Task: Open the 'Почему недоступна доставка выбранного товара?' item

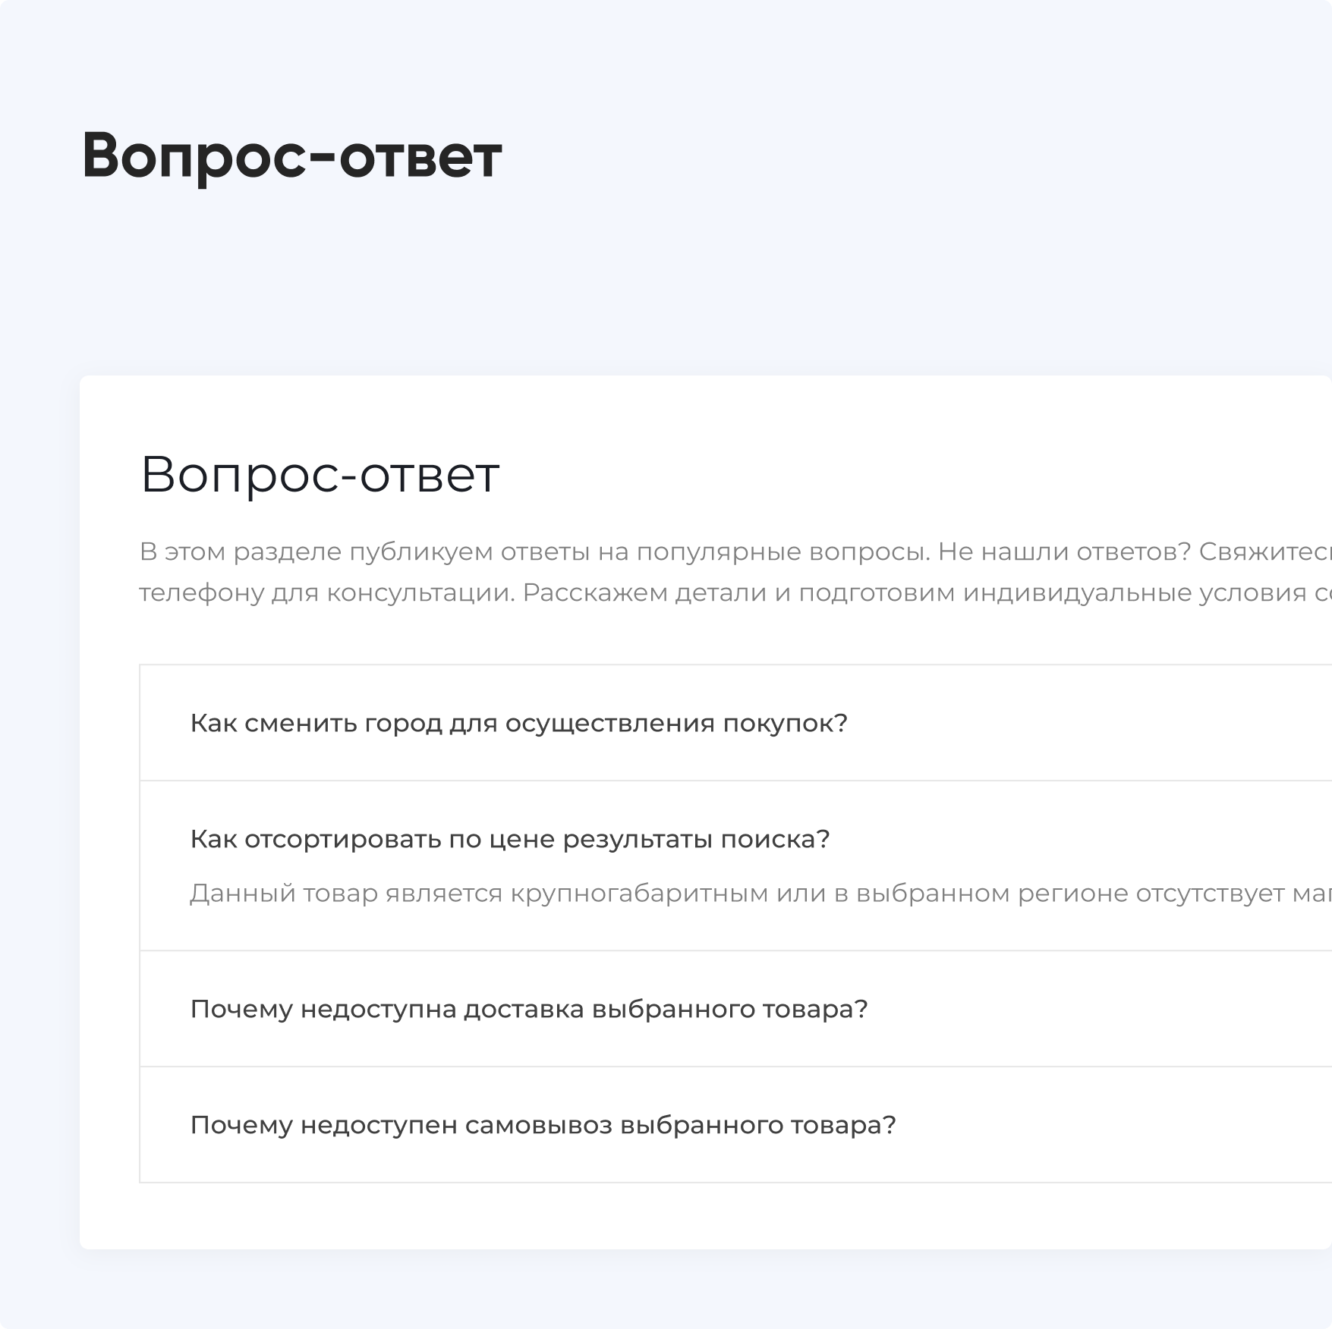Action: 530,1009
